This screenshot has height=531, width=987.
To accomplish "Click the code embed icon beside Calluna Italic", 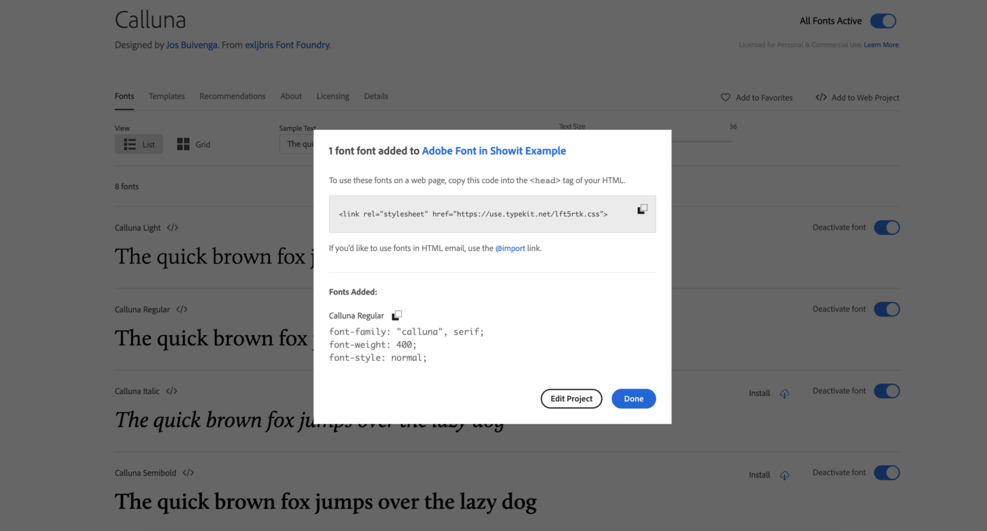I will coord(172,390).
